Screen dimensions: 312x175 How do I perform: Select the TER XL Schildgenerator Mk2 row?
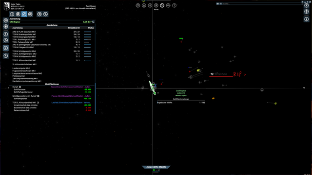(x=52, y=54)
